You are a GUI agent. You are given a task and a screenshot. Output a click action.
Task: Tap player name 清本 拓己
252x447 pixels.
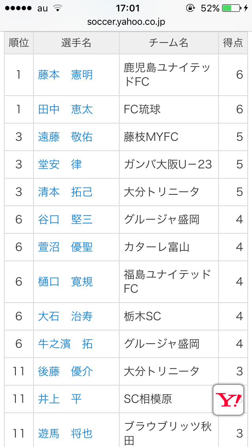[65, 192]
